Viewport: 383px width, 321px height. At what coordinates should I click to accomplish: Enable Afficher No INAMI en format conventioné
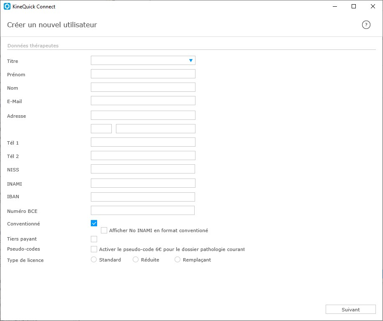coord(104,230)
